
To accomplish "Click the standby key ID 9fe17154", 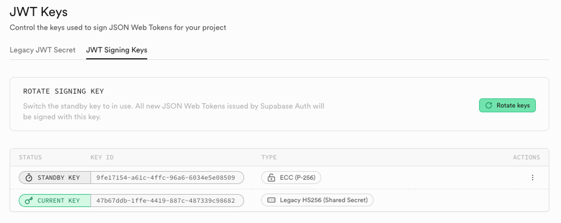I will (x=165, y=178).
